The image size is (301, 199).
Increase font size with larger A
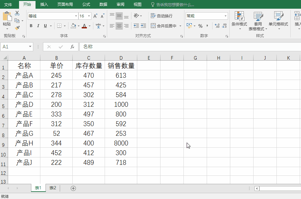[x=95, y=16]
